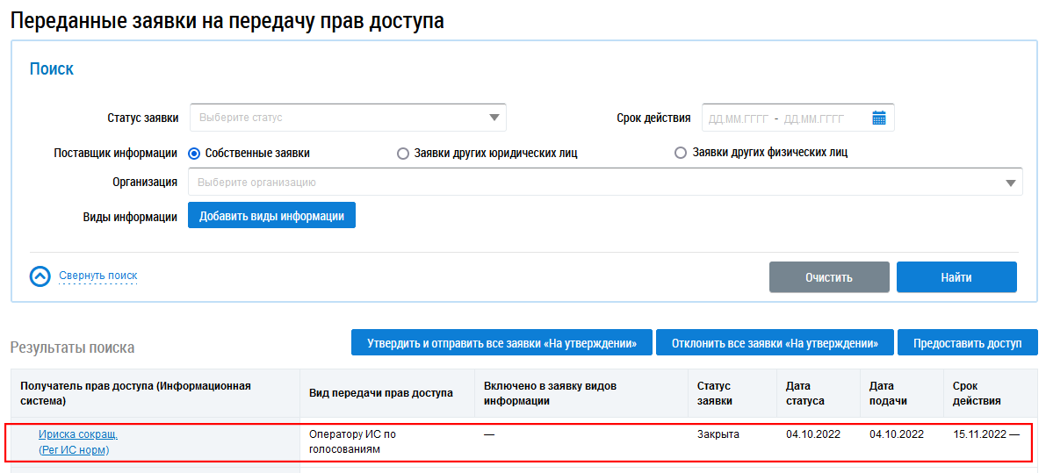
Task: Click 'Добавить виды информации' button
Action: point(271,216)
